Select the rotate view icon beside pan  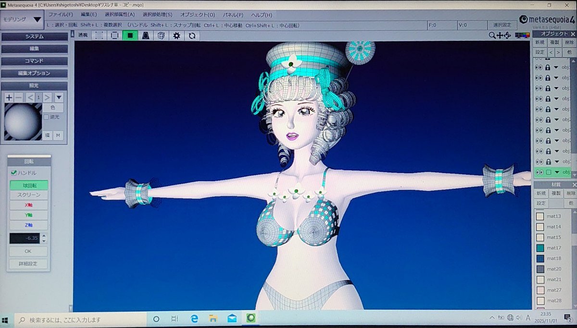(507, 35)
